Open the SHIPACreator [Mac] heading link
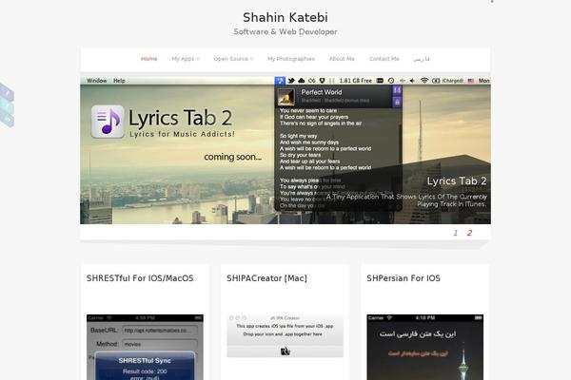This screenshot has width=571, height=380. pyautogui.click(x=266, y=278)
